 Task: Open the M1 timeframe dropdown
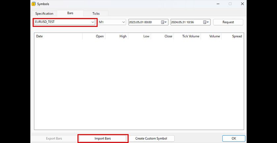click(x=124, y=22)
